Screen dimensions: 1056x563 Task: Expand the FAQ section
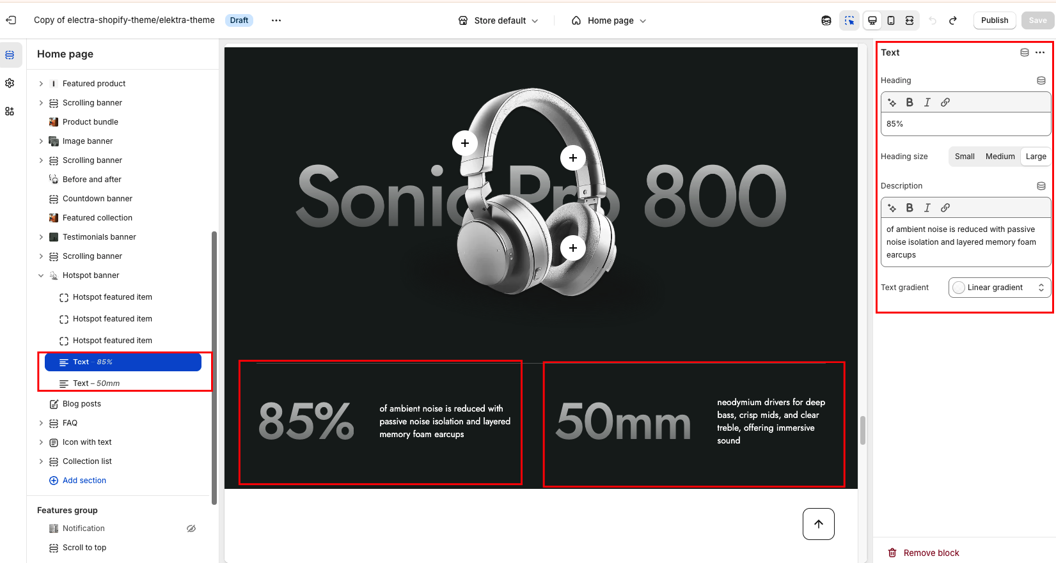[41, 423]
